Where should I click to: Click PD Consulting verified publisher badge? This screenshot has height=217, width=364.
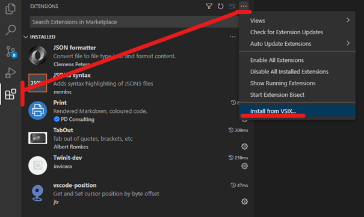tap(57, 119)
